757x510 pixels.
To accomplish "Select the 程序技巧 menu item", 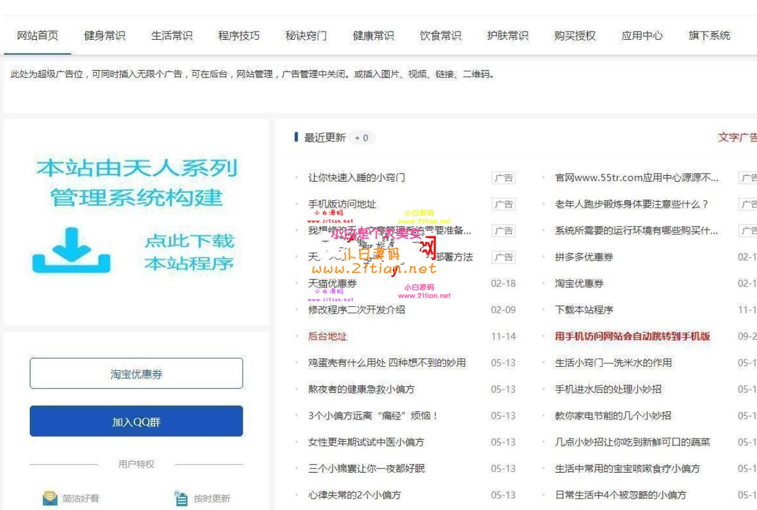I will (239, 36).
